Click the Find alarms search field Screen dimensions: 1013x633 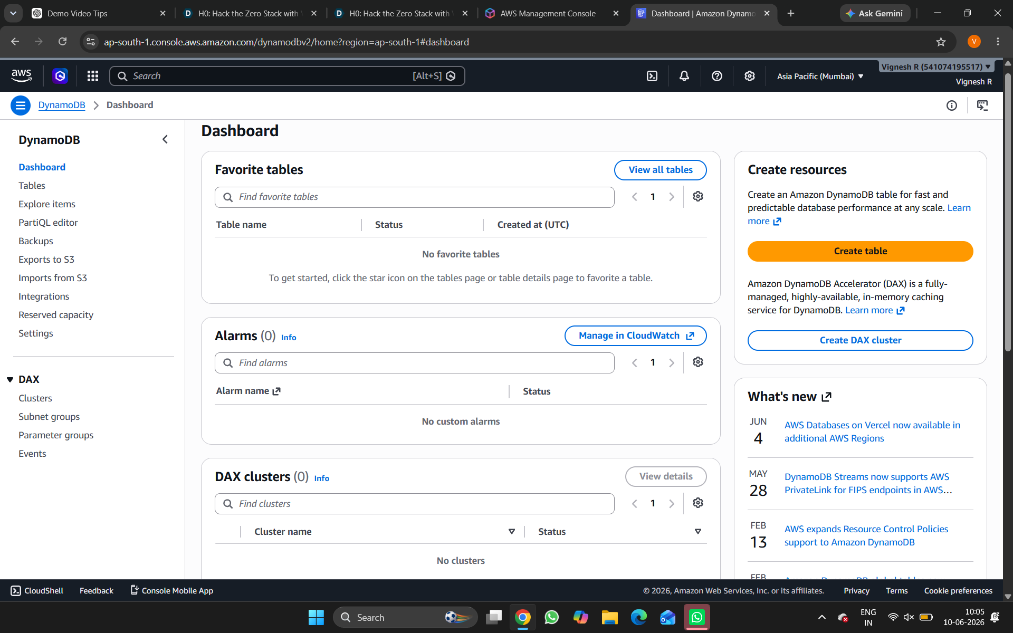pyautogui.click(x=414, y=363)
